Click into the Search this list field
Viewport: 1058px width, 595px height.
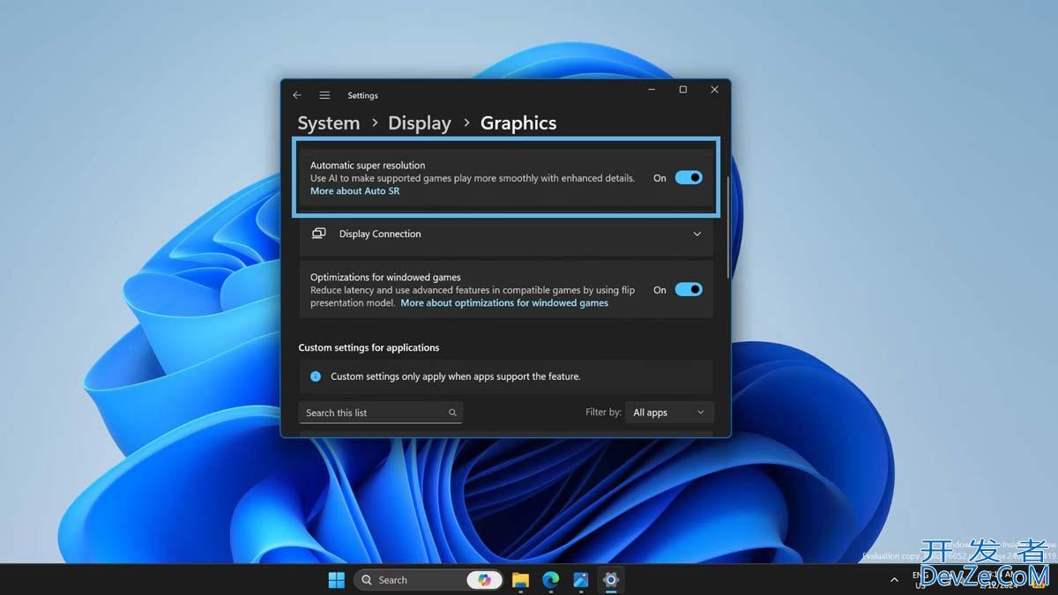point(381,413)
